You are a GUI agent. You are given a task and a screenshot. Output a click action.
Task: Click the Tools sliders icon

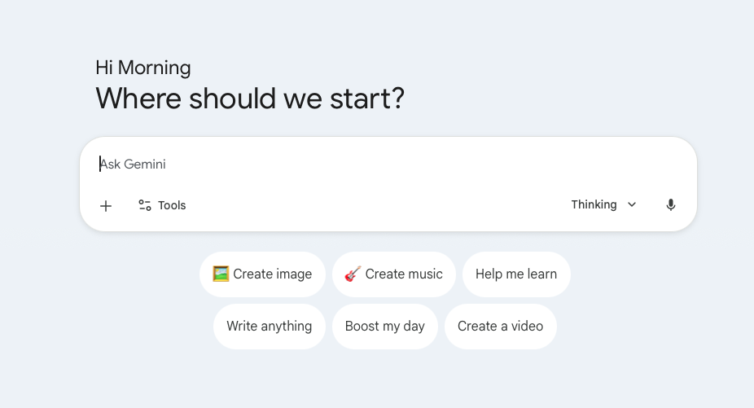[x=145, y=205]
